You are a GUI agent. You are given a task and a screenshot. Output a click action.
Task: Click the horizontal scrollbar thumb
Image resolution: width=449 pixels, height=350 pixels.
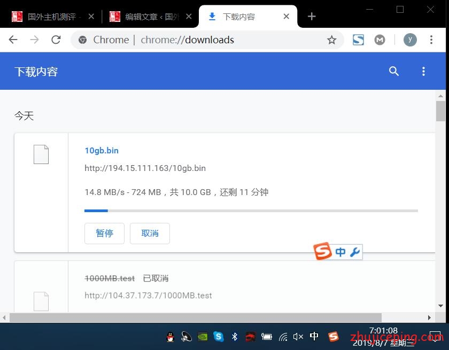[x=196, y=317]
